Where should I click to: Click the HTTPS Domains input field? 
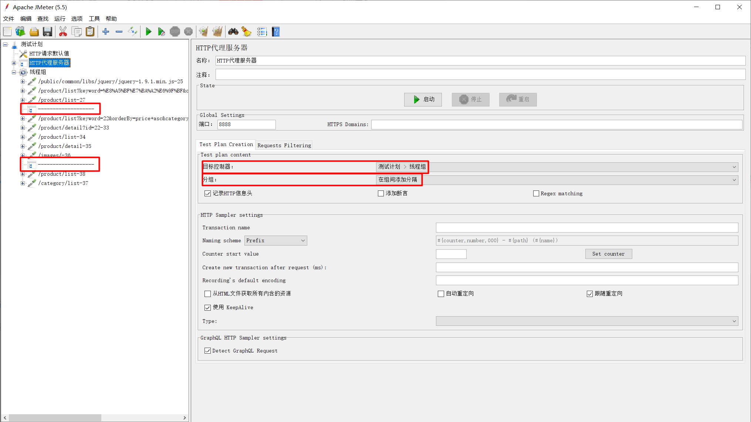coord(557,125)
